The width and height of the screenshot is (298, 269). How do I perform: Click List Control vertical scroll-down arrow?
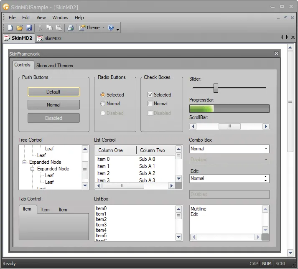(178, 179)
